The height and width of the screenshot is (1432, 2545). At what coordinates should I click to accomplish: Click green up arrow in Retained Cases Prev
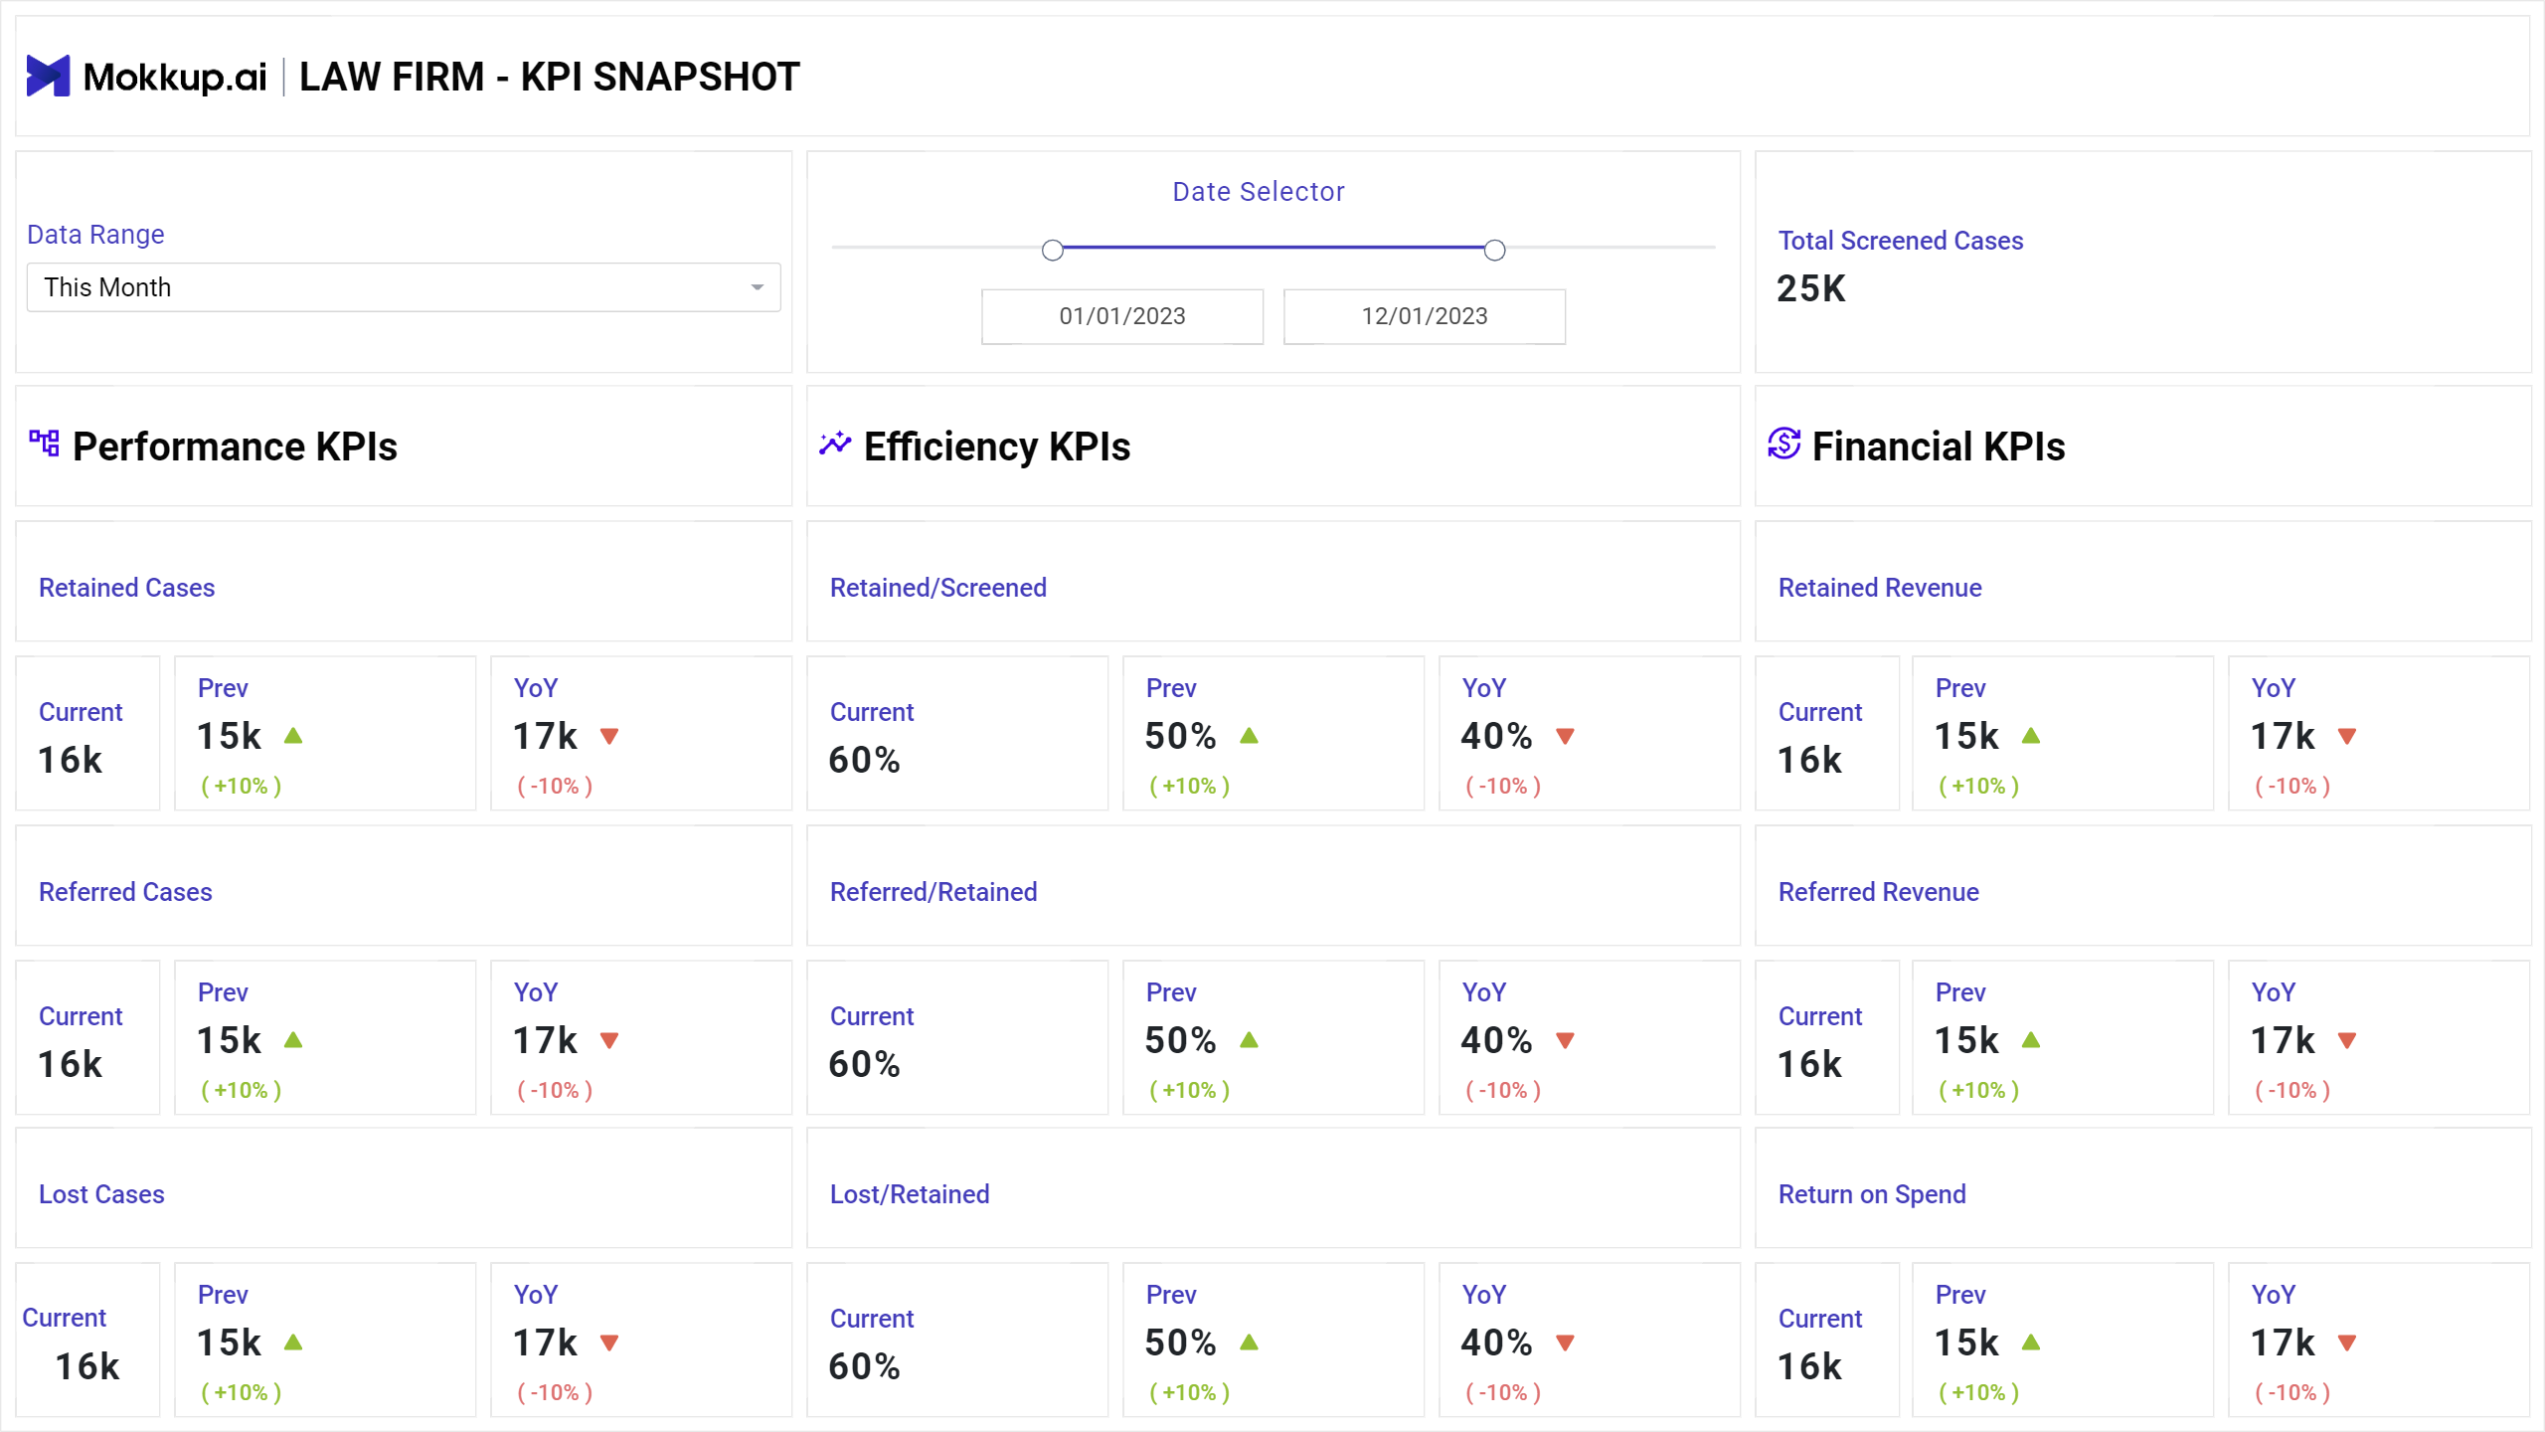293,736
